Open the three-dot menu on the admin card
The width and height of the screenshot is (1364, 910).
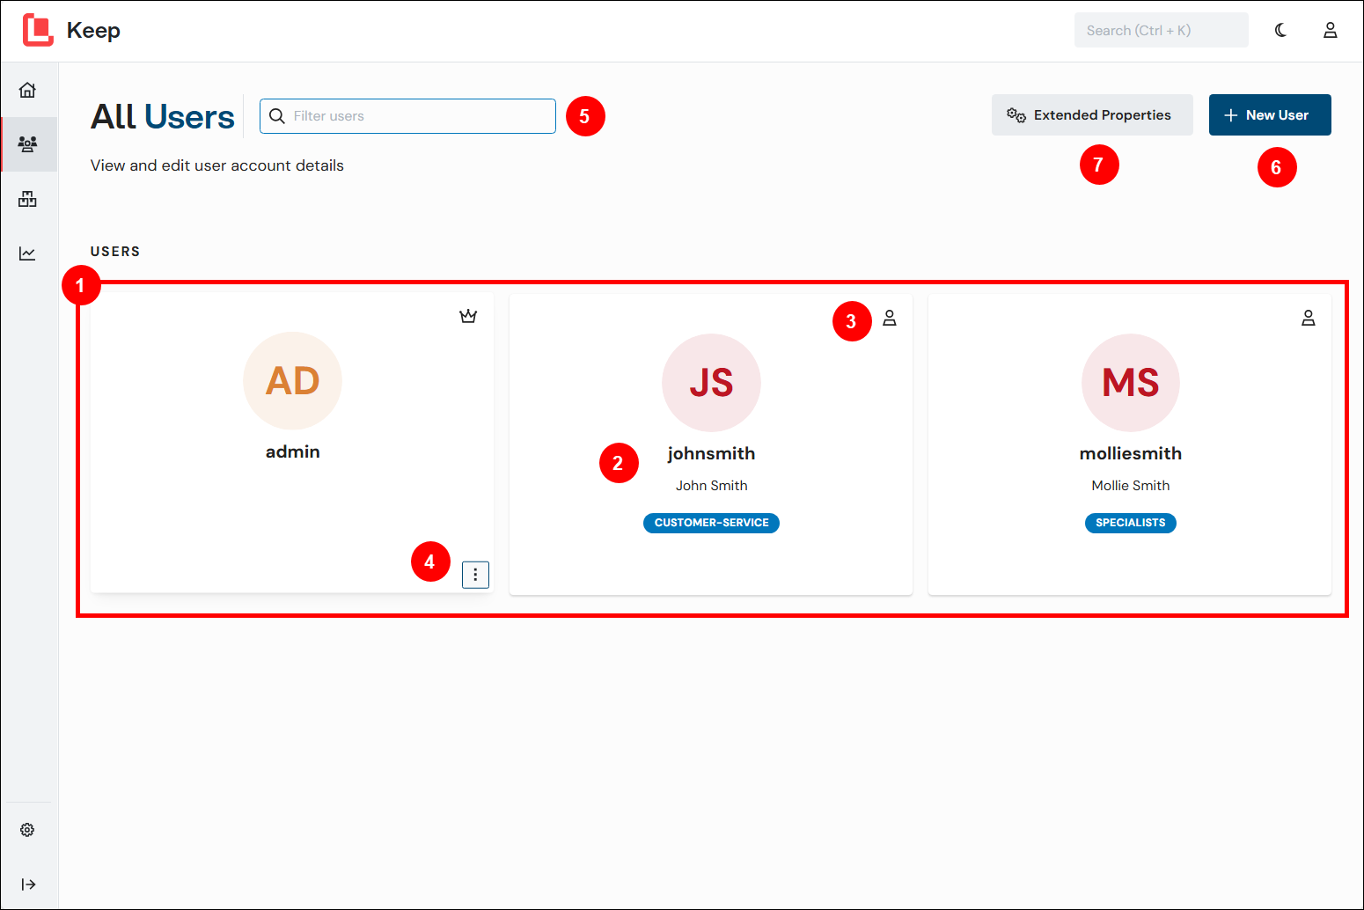(475, 575)
